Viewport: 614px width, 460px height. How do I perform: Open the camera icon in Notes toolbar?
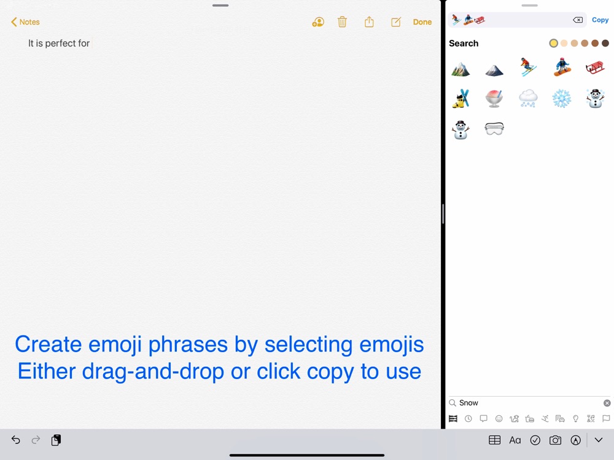(x=555, y=440)
